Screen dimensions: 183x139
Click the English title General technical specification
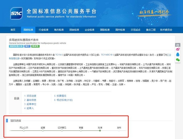37,43
